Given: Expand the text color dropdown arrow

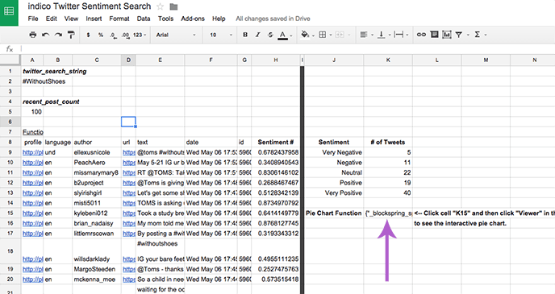Looking at the screenshot, I should pos(291,35).
